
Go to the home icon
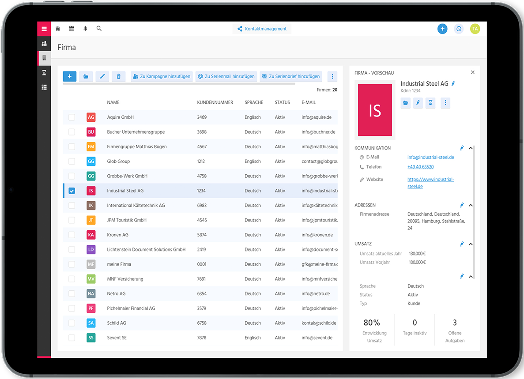58,29
